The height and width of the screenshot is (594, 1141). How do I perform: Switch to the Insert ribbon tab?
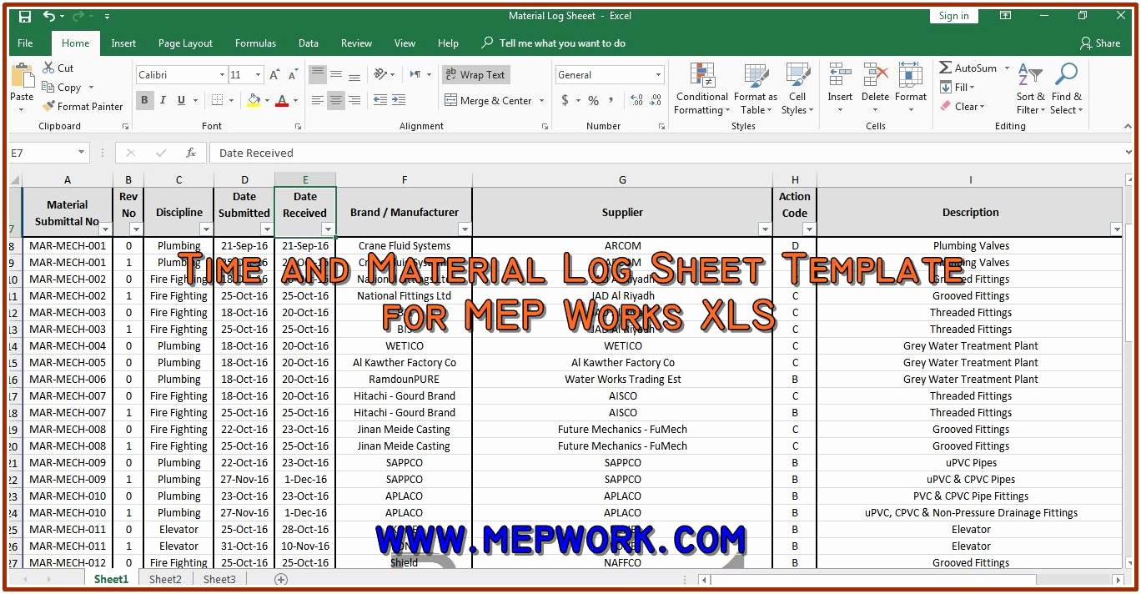coord(123,43)
